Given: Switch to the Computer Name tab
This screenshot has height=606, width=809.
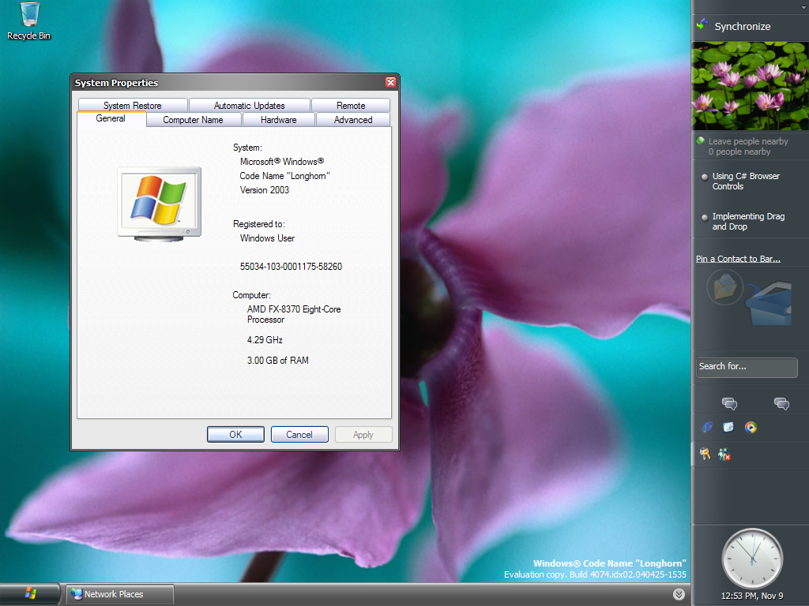Looking at the screenshot, I should (193, 120).
